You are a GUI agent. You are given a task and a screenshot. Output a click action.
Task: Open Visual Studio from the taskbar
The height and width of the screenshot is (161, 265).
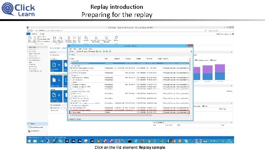click(x=117, y=141)
